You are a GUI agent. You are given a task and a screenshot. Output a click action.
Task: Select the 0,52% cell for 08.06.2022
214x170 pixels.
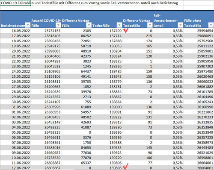[x=168, y=148]
